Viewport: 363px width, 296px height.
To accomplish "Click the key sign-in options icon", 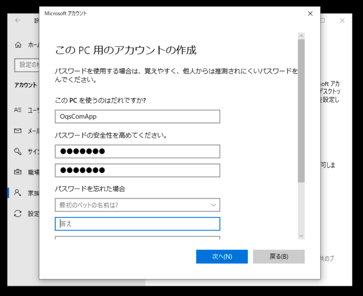I will pos(18,151).
